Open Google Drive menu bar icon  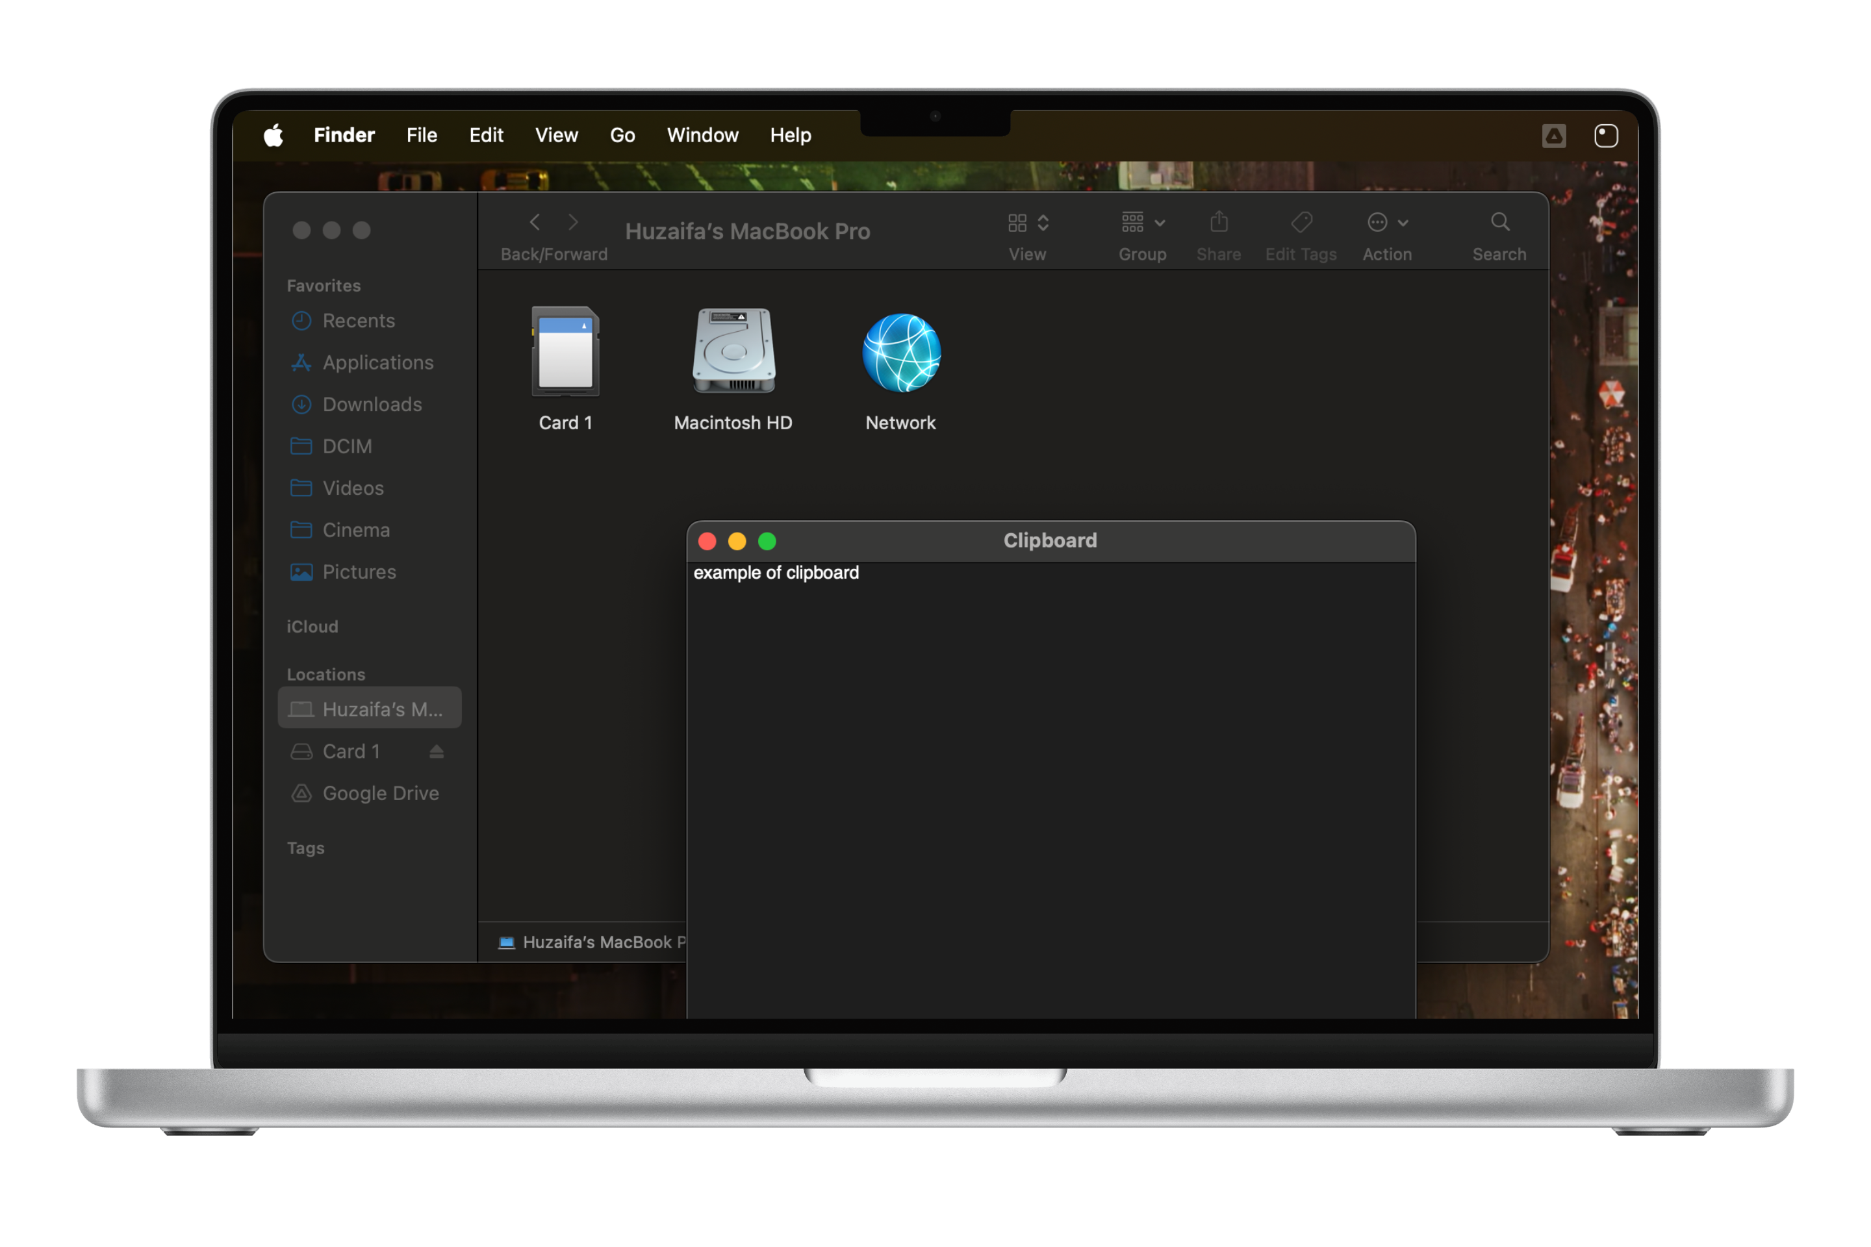(1553, 135)
